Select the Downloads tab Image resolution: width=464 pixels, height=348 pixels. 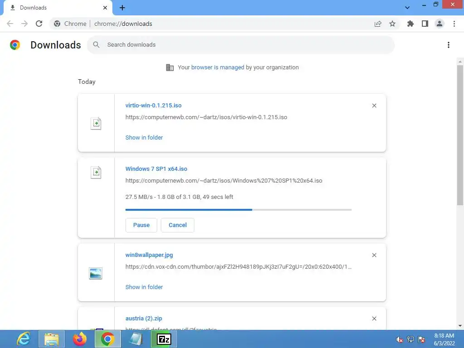(58, 8)
